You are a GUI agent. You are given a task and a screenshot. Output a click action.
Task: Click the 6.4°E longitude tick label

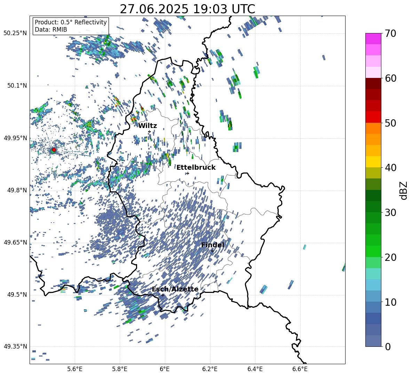tap(255, 369)
